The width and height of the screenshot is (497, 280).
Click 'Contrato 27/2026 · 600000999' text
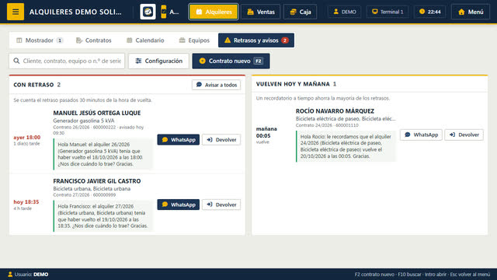coord(85,195)
